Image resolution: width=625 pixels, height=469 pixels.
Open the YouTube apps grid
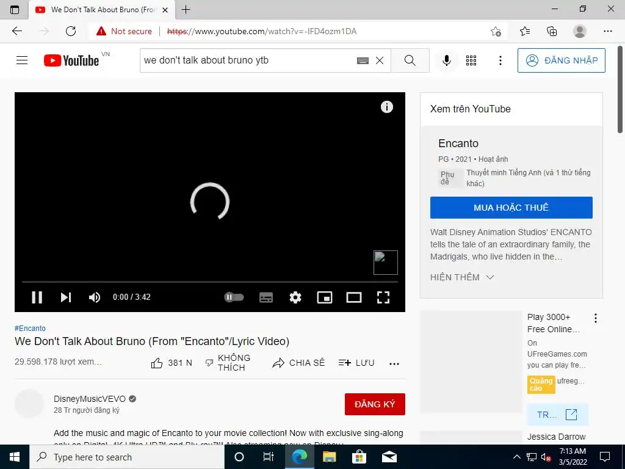[471, 60]
